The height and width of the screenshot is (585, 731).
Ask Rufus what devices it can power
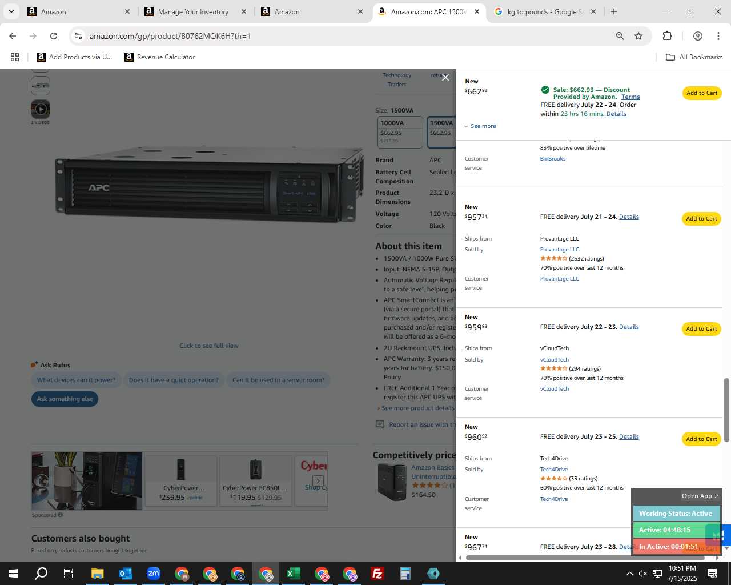[x=76, y=380]
